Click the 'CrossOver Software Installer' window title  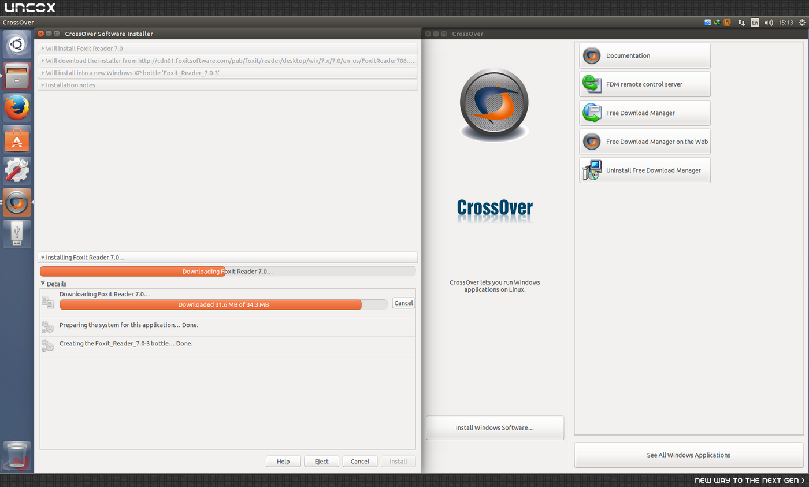[109, 34]
